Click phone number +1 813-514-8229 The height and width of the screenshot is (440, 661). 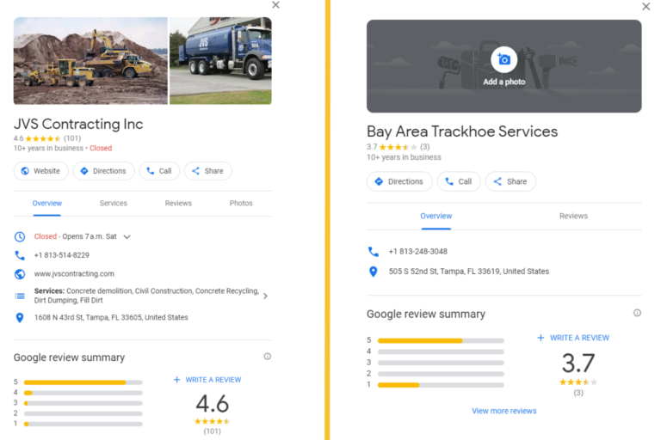62,255
